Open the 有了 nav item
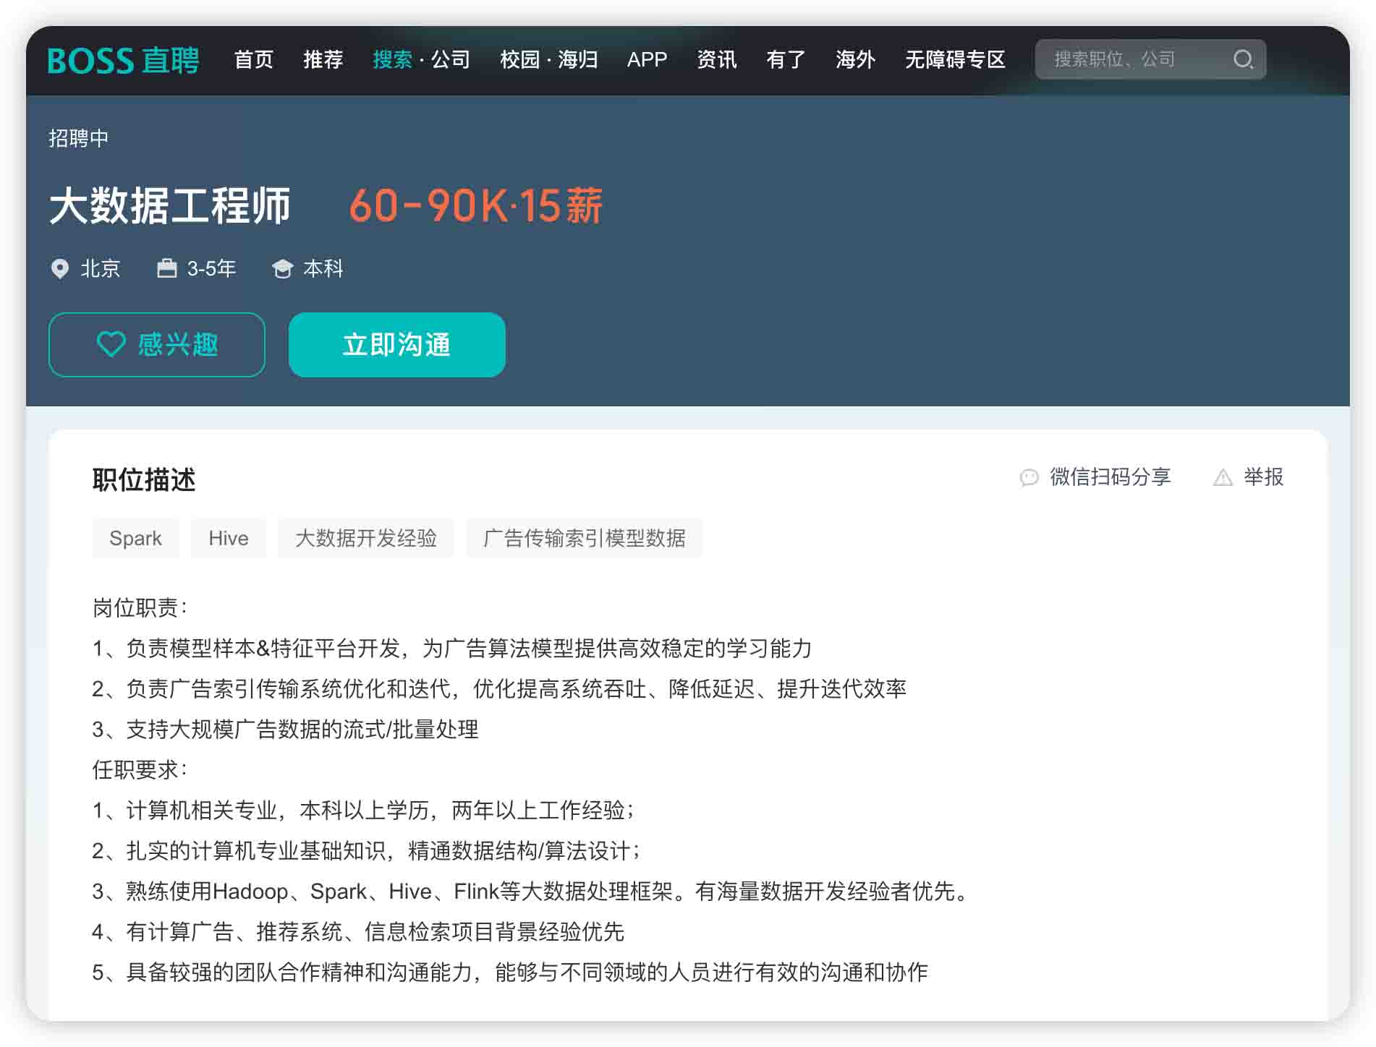The height and width of the screenshot is (1047, 1376). pos(786,59)
